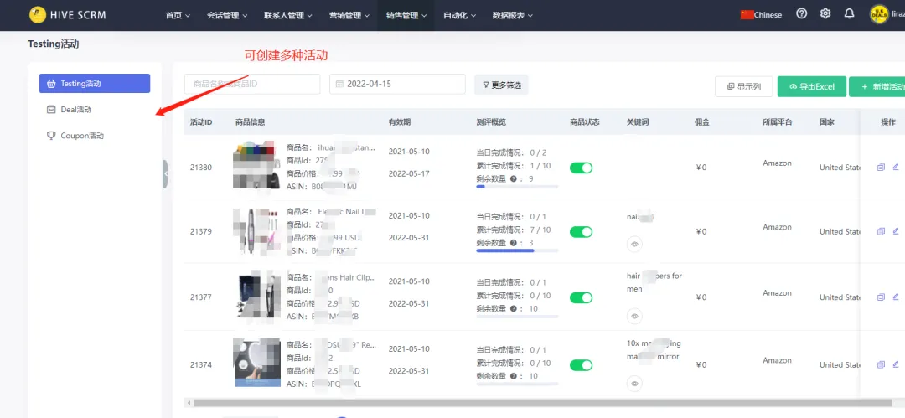Click activity ID 21379 cell
Screen dimensions: 905x418
tap(201, 231)
